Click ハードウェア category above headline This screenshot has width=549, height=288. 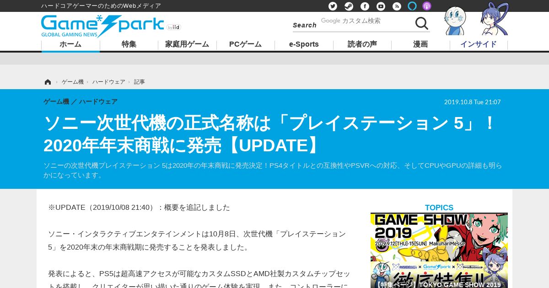pos(98,101)
